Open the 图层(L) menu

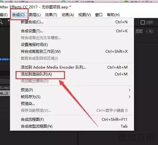tap(35, 15)
